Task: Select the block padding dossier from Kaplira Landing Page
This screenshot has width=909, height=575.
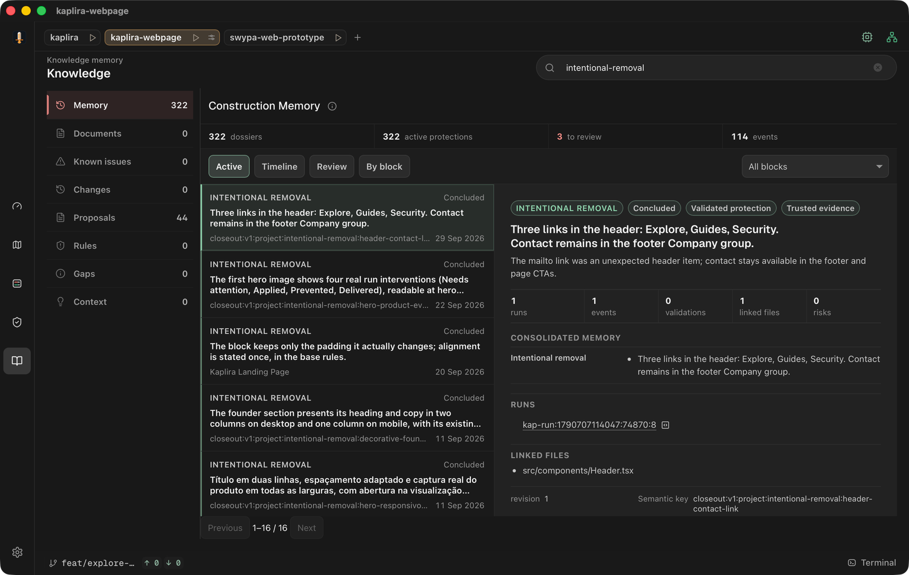Action: point(347,351)
